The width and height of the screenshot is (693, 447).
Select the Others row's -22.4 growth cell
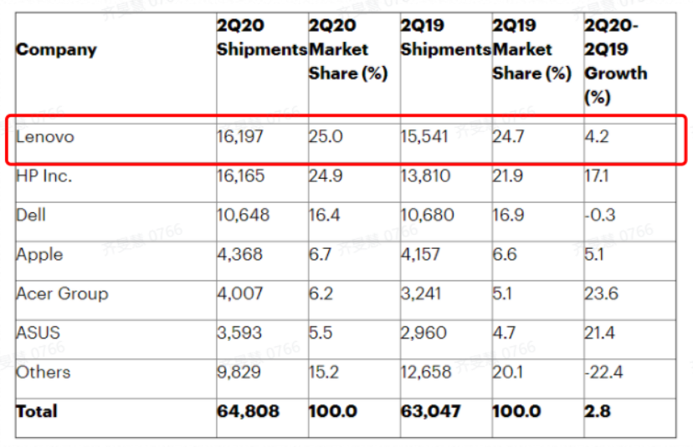[603, 372]
